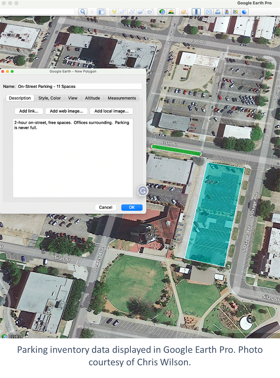Click the Search magnifier toolbar icon

(83, 12)
